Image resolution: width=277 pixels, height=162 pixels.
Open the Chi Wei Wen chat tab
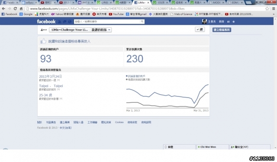(213, 147)
